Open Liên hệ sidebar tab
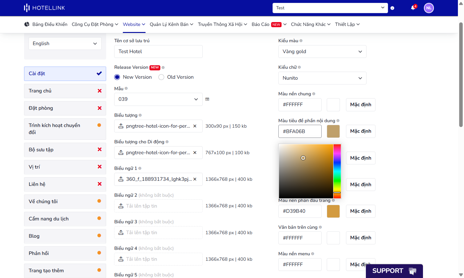Viewport: 464px width, 278px height. point(65,184)
